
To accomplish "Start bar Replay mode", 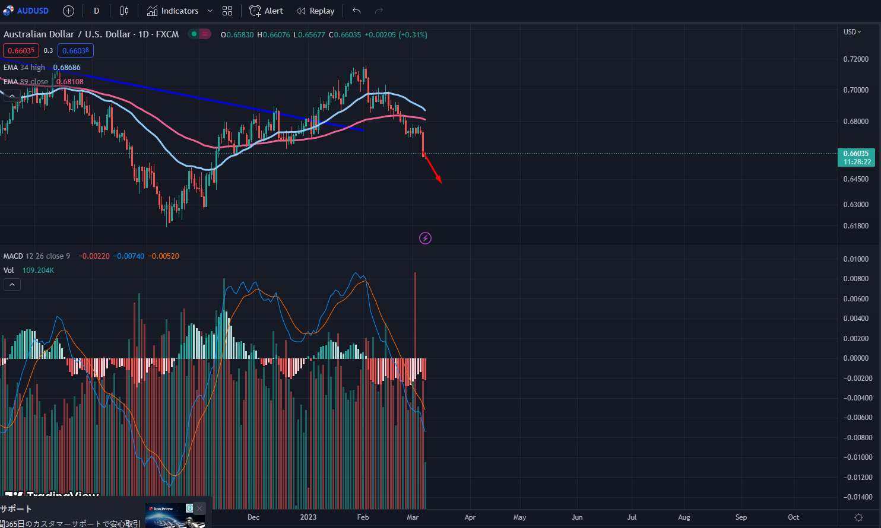I will click(x=315, y=10).
